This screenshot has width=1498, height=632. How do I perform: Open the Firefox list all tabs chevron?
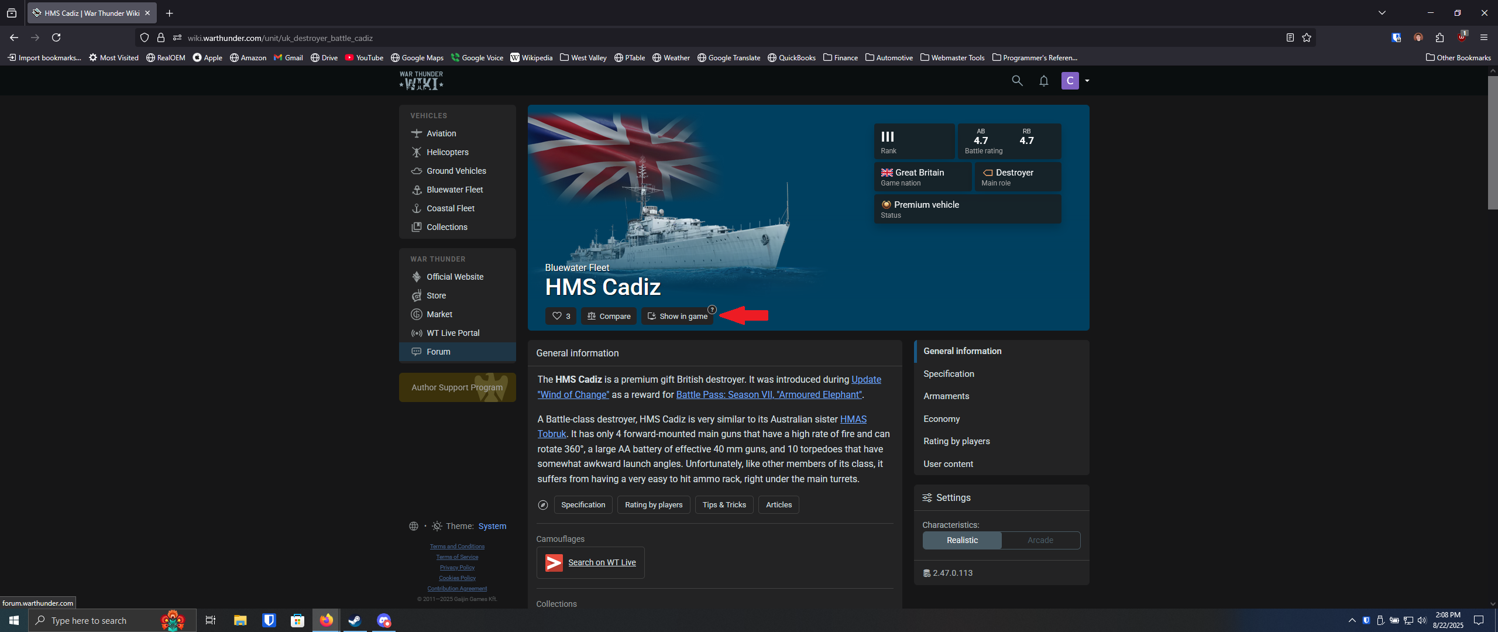pyautogui.click(x=1382, y=13)
